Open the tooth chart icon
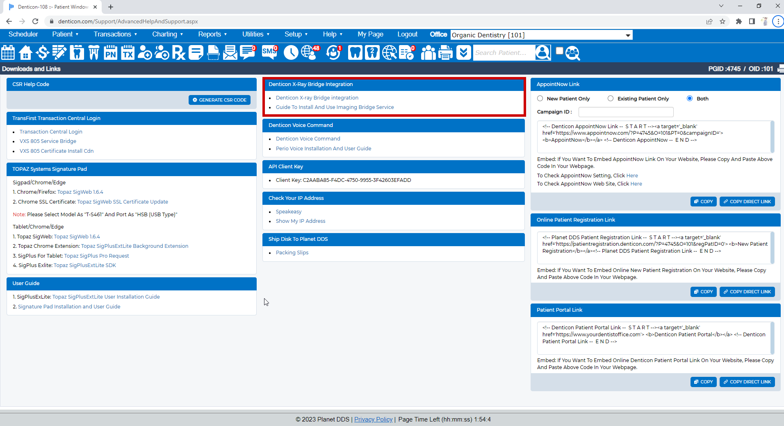 (x=77, y=52)
